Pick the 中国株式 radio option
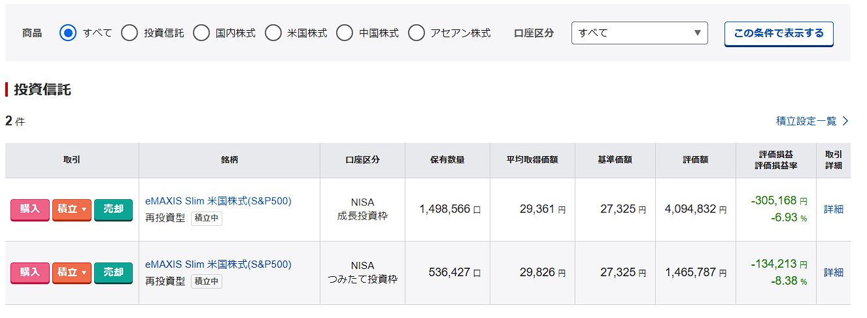867x318 pixels. click(x=345, y=33)
